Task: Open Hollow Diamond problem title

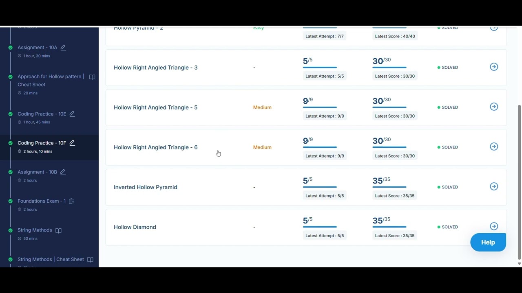Action: click(x=135, y=227)
